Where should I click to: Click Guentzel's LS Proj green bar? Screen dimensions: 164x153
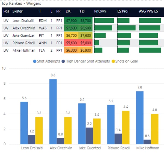pyautogui.click(x=124, y=35)
